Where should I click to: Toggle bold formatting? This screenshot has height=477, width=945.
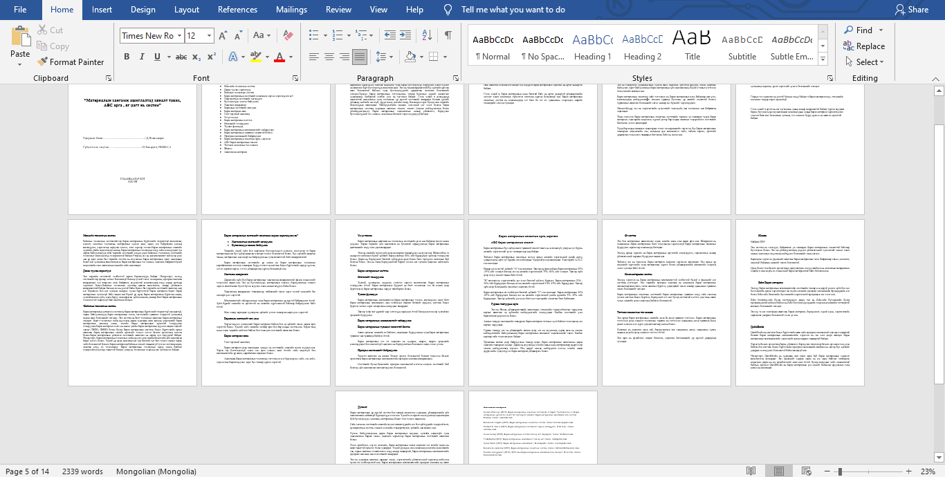127,57
